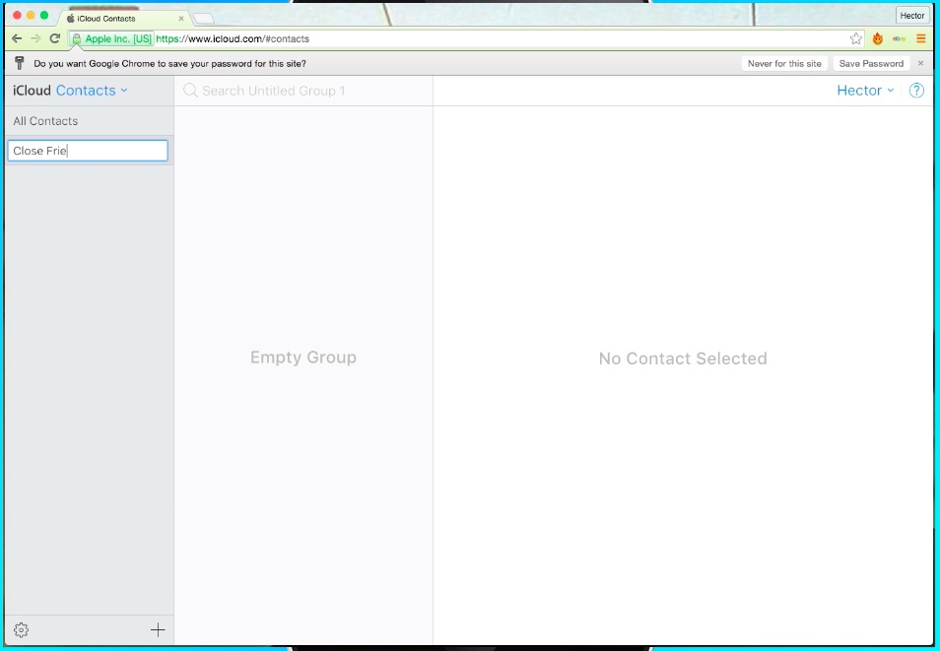Reload the iCloud Contacts page
Image resolution: width=940 pixels, height=651 pixels.
coord(54,39)
